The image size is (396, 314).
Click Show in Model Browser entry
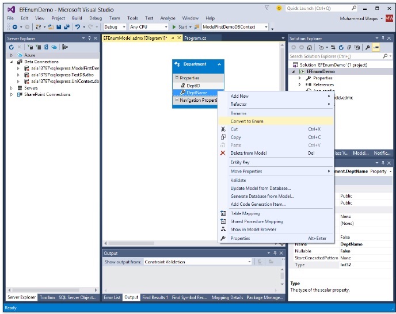[x=253, y=229]
